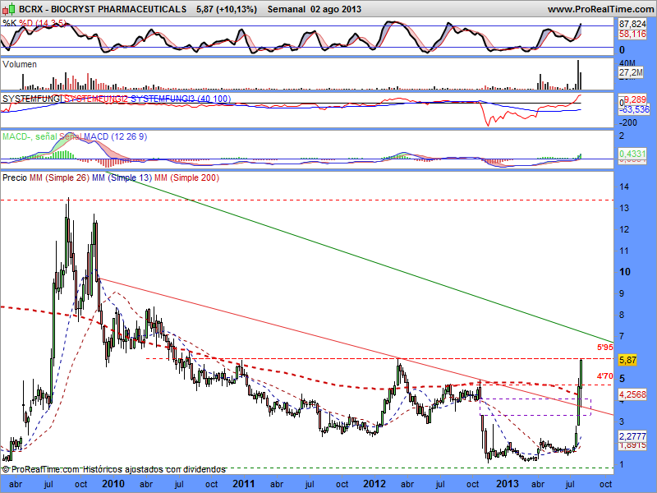Click the %K stochastic label
This screenshot has height=493, width=657.
[x=10, y=23]
